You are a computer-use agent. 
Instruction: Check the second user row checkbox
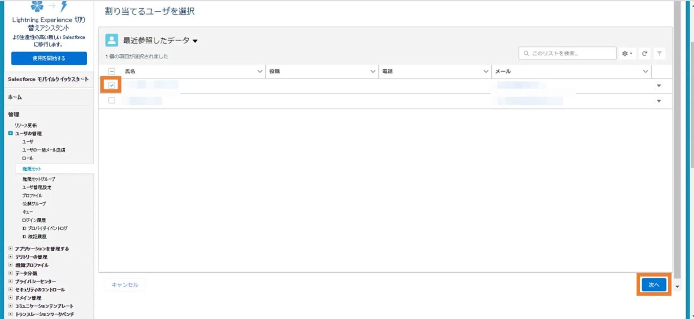(x=112, y=101)
